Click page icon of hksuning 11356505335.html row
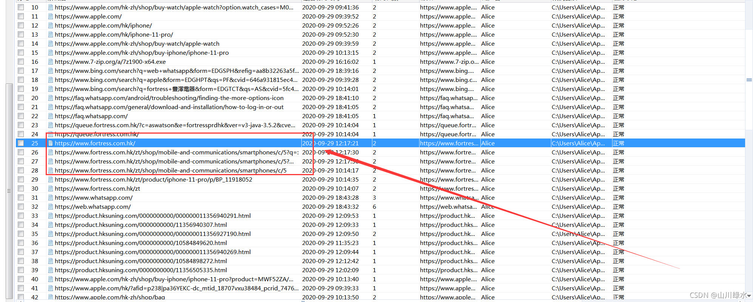Screen dimensions: 753x302 pyautogui.click(x=50, y=270)
